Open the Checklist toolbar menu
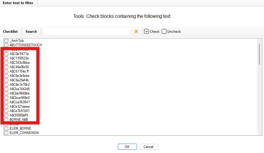 (x=10, y=32)
